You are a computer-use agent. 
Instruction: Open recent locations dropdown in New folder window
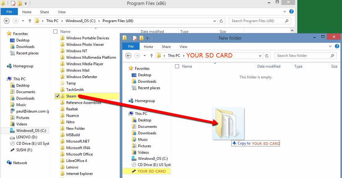tap(145, 56)
